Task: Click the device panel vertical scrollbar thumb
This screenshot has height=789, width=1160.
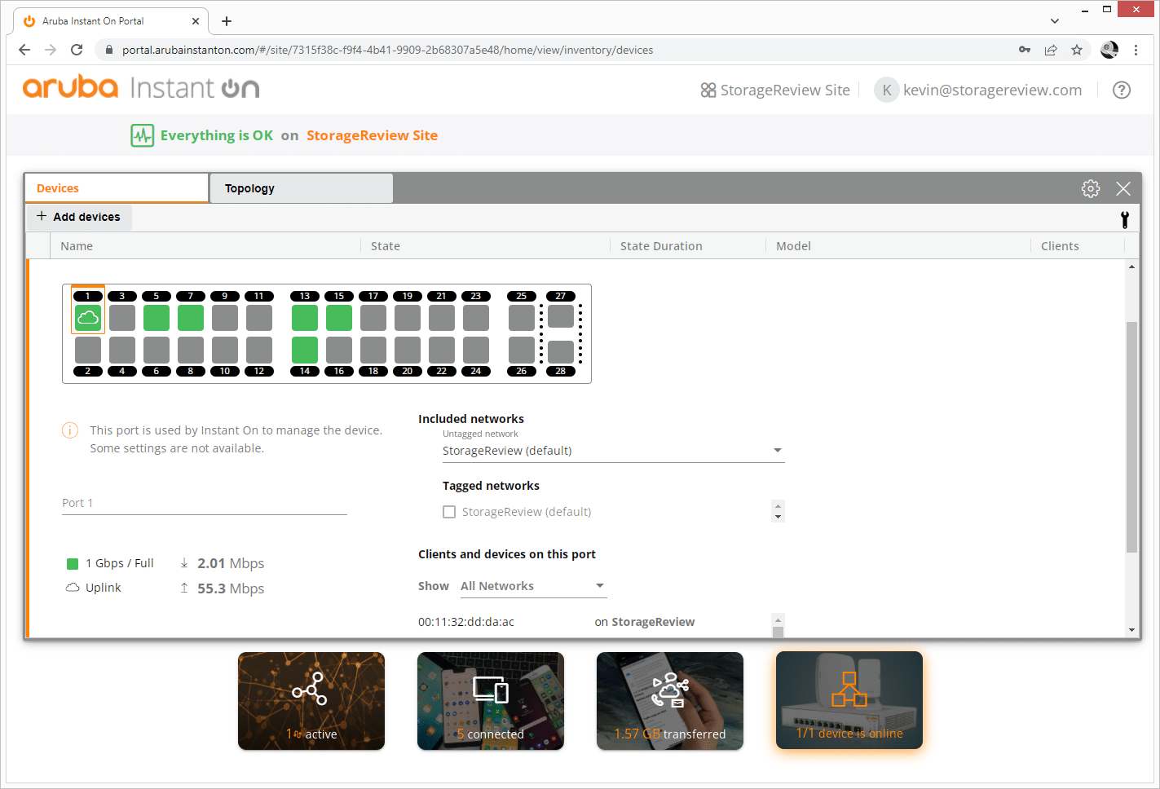Action: coord(1131,437)
